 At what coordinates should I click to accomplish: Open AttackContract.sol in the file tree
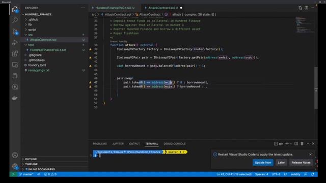[x=43, y=40]
